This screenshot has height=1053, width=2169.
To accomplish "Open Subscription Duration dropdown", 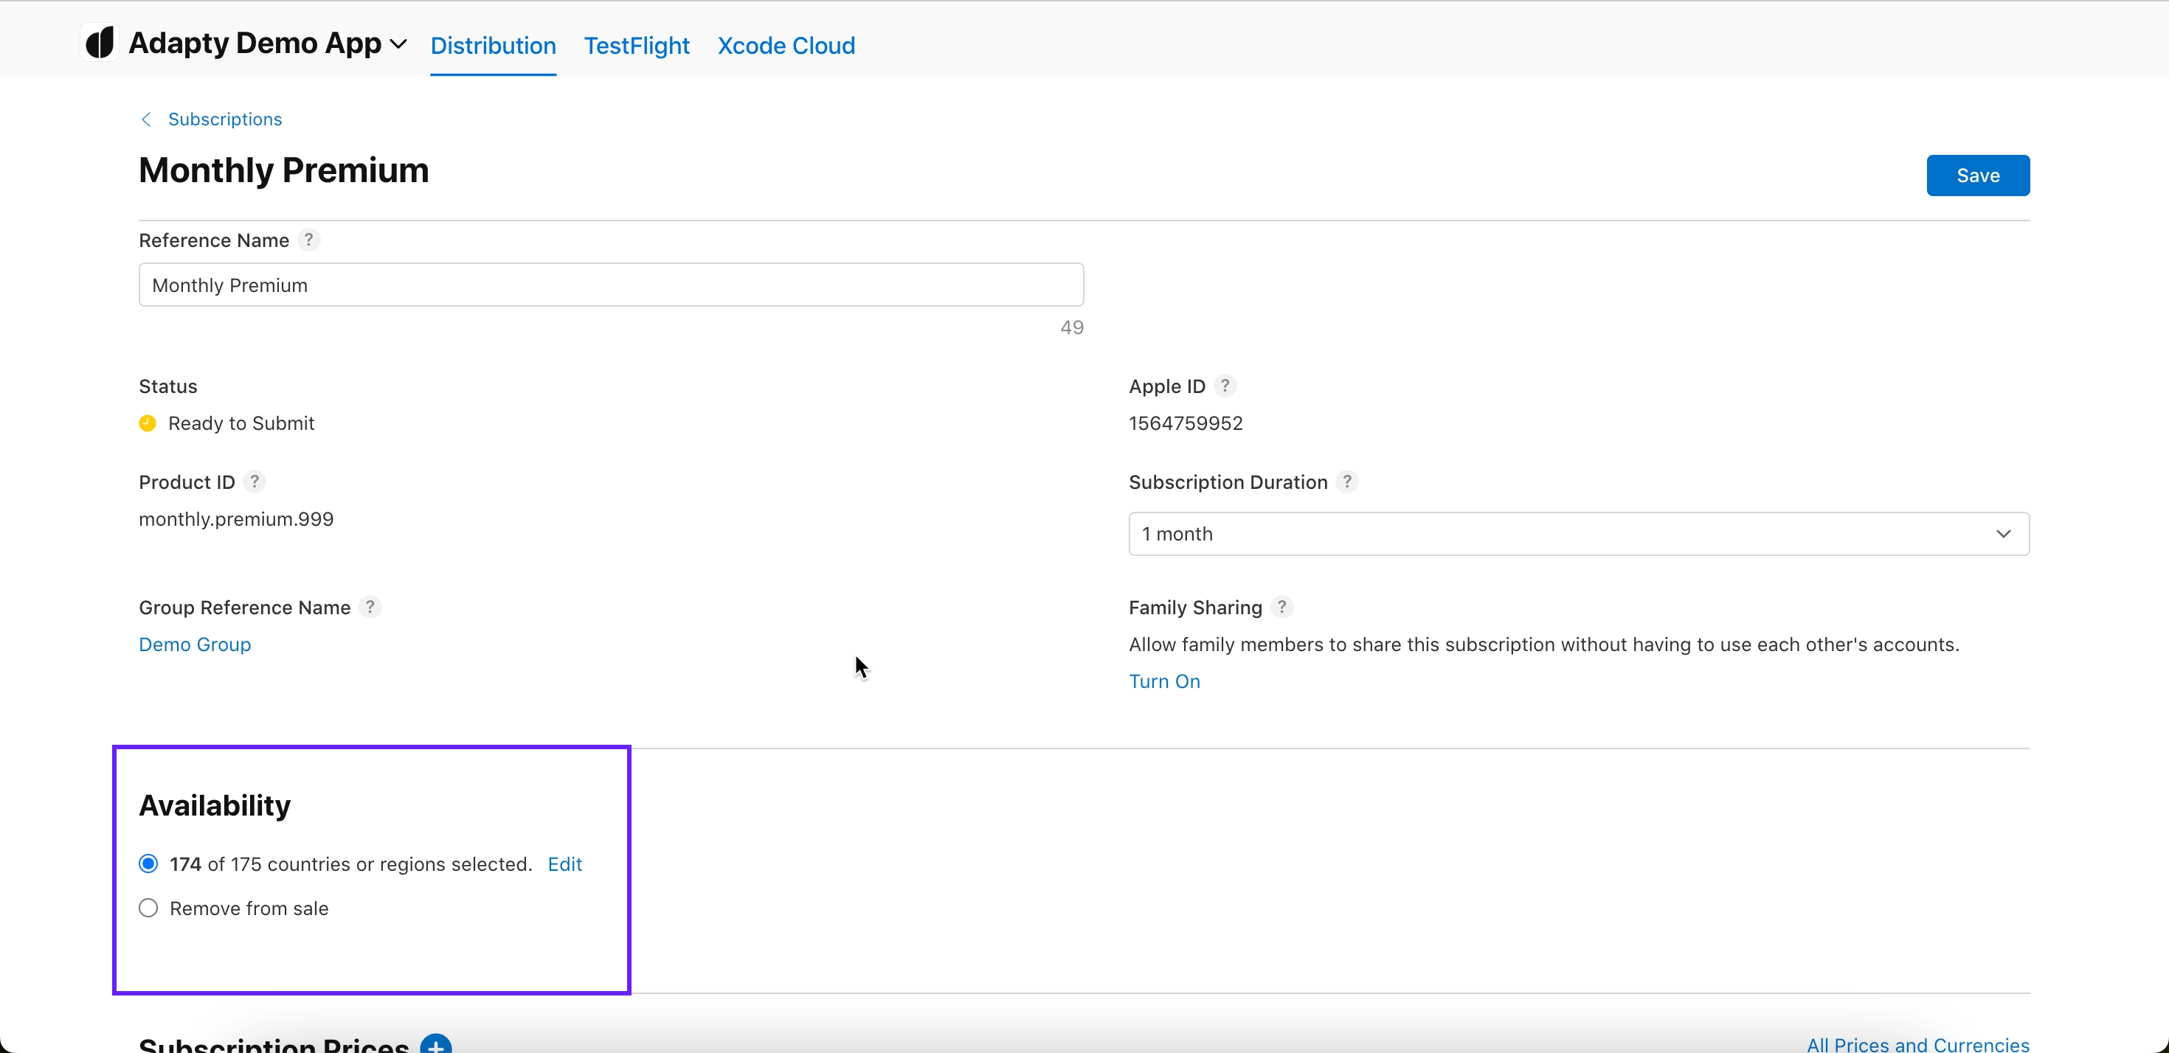I will coord(1578,534).
